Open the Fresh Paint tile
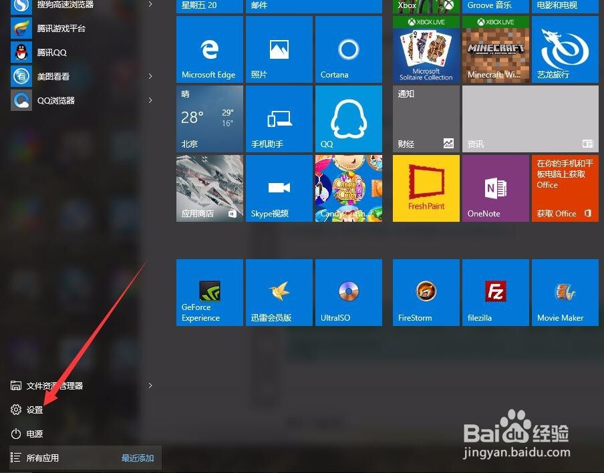The image size is (604, 473). (x=426, y=188)
